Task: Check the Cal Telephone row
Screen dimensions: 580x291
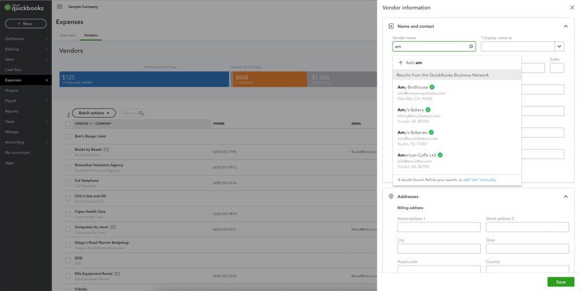Action: pyautogui.click(x=68, y=183)
